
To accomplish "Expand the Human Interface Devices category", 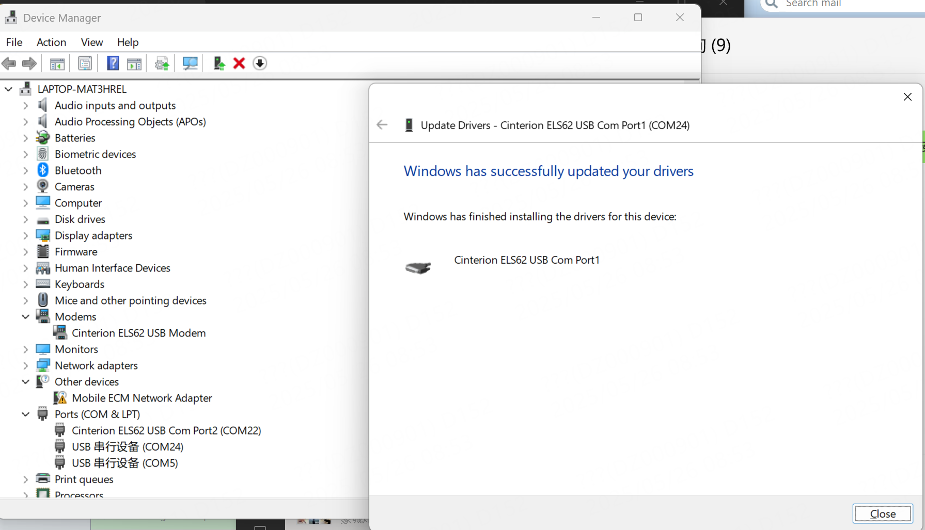I will 25,268.
